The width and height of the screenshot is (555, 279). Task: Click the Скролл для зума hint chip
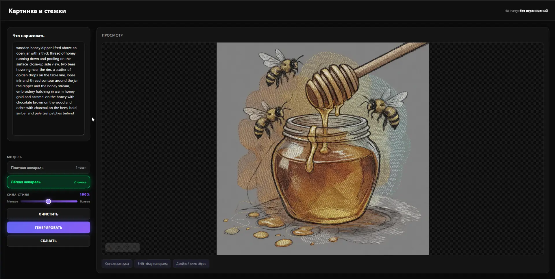(117, 264)
